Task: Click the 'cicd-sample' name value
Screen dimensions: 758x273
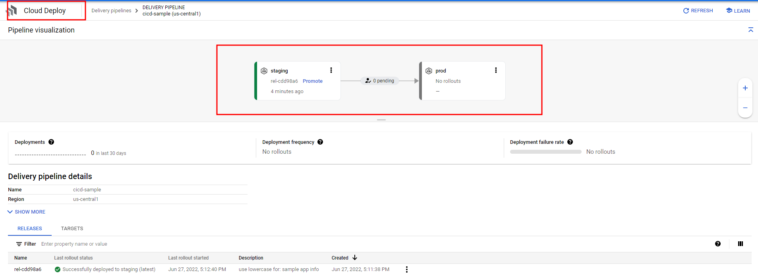Action: pyautogui.click(x=87, y=190)
